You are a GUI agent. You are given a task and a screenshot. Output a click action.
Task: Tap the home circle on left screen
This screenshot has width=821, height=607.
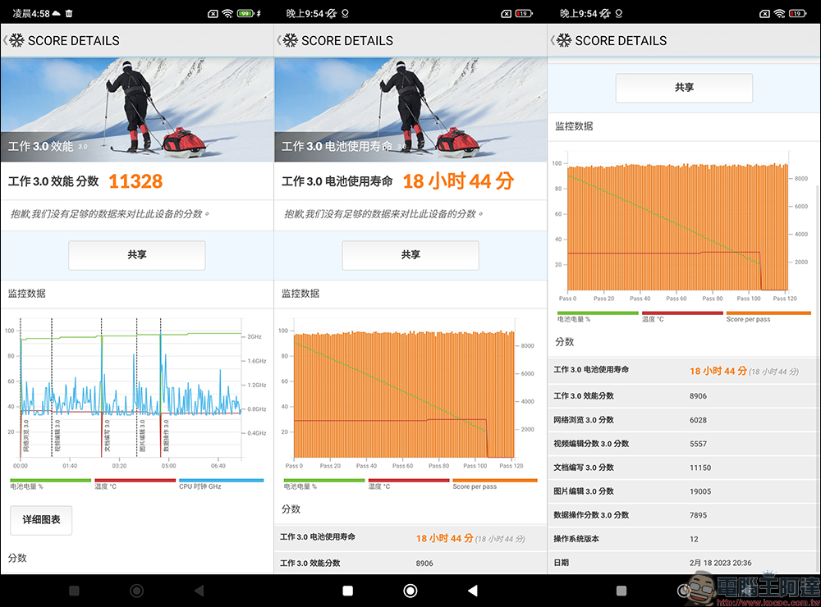(136, 591)
